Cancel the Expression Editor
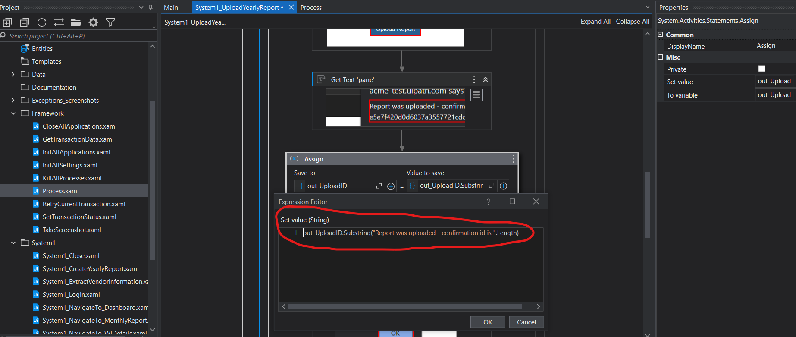 526,322
